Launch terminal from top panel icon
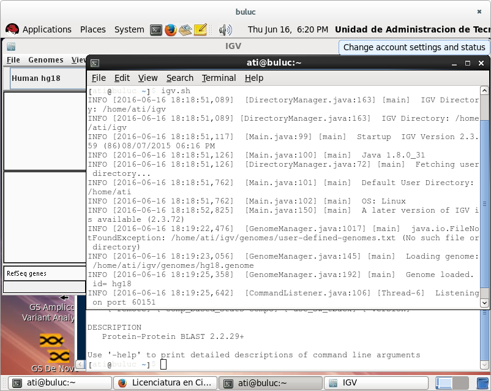The width and height of the screenshot is (491, 391). pos(156,30)
